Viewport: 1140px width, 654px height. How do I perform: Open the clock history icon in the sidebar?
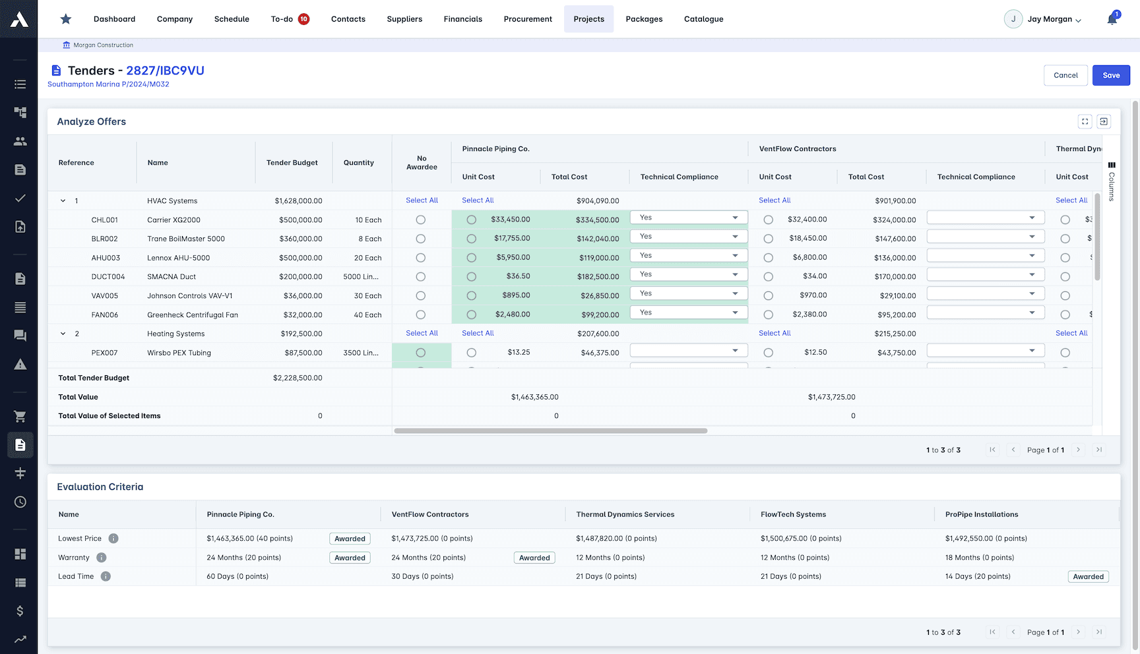[x=20, y=502]
